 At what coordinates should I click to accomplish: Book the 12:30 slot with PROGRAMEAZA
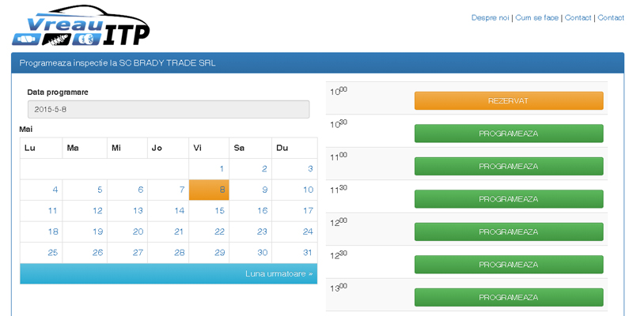pos(509,265)
